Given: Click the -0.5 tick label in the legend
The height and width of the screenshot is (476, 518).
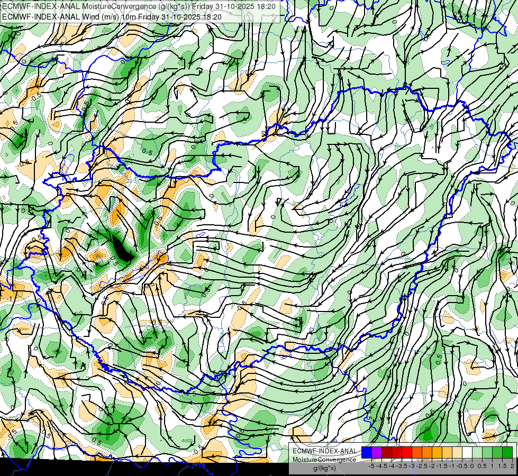Looking at the screenshot, I should click(462, 466).
